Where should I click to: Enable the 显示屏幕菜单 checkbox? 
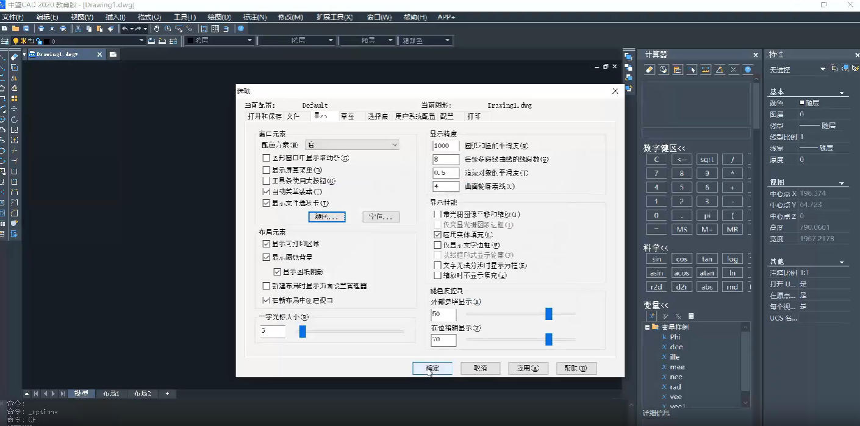click(x=267, y=169)
